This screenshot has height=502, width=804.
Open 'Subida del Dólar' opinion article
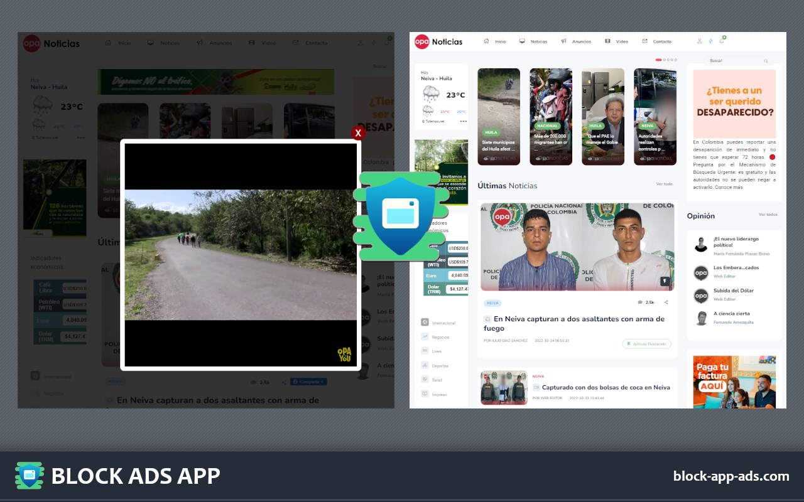[x=734, y=291]
